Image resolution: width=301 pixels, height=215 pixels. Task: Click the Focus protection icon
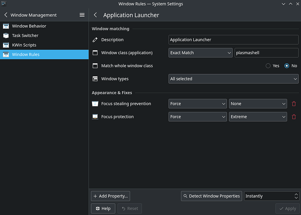(95, 117)
